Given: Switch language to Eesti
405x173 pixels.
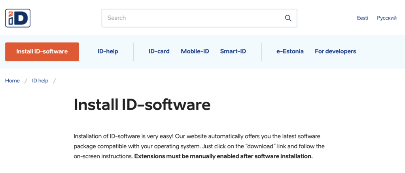Looking at the screenshot, I should coord(362,18).
